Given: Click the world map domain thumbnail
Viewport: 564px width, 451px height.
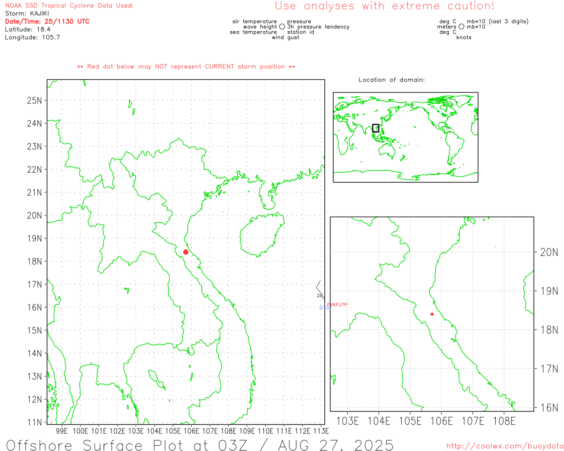Looking at the screenshot, I should tap(405, 137).
